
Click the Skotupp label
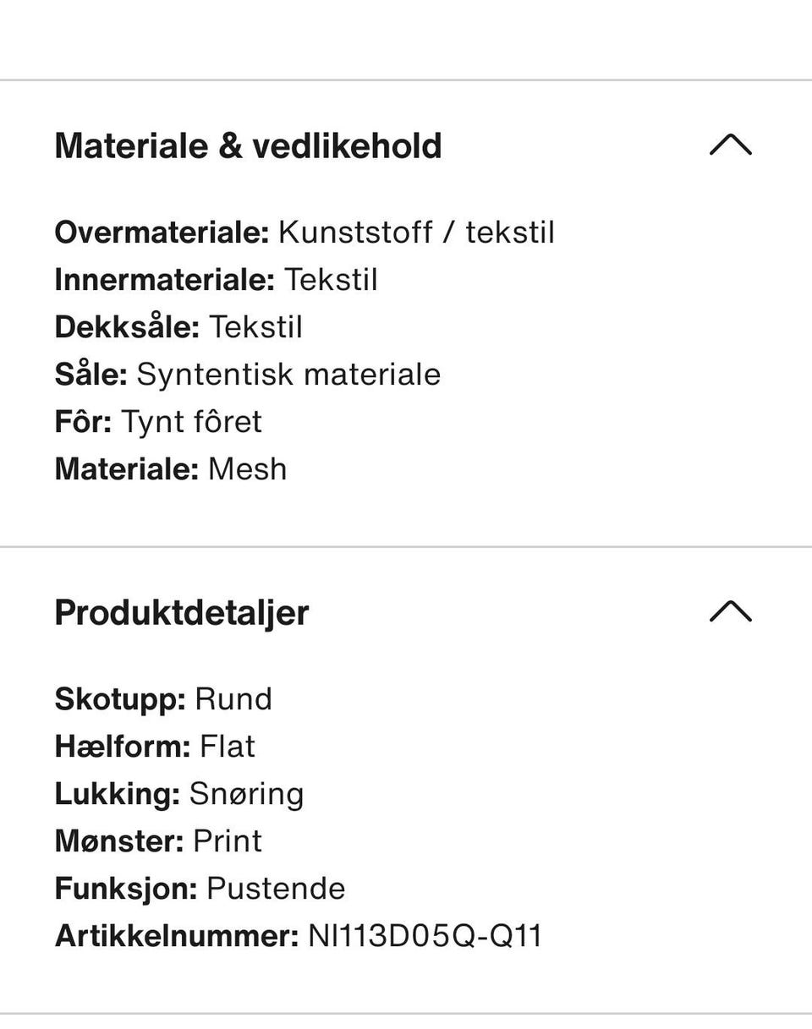click(x=119, y=699)
